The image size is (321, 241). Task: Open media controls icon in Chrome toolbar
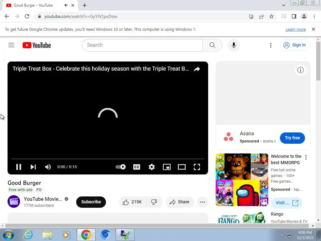[x=284, y=16]
